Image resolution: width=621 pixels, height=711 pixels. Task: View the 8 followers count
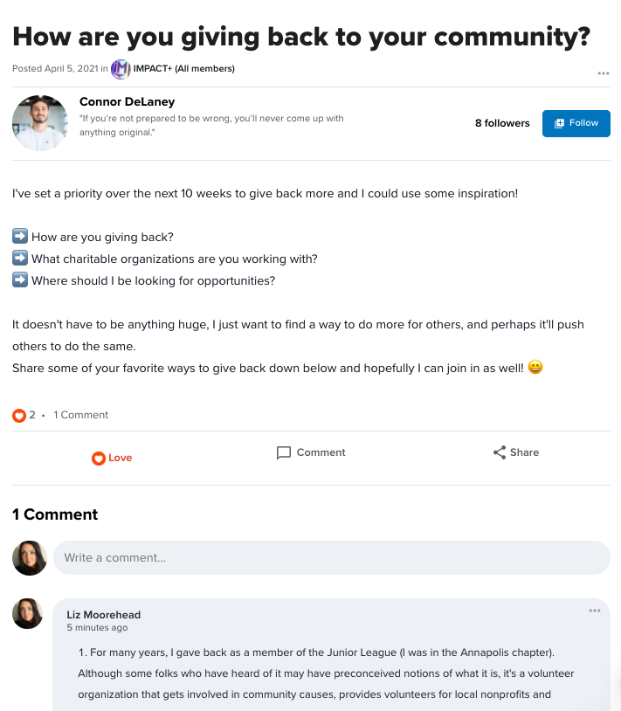click(502, 123)
